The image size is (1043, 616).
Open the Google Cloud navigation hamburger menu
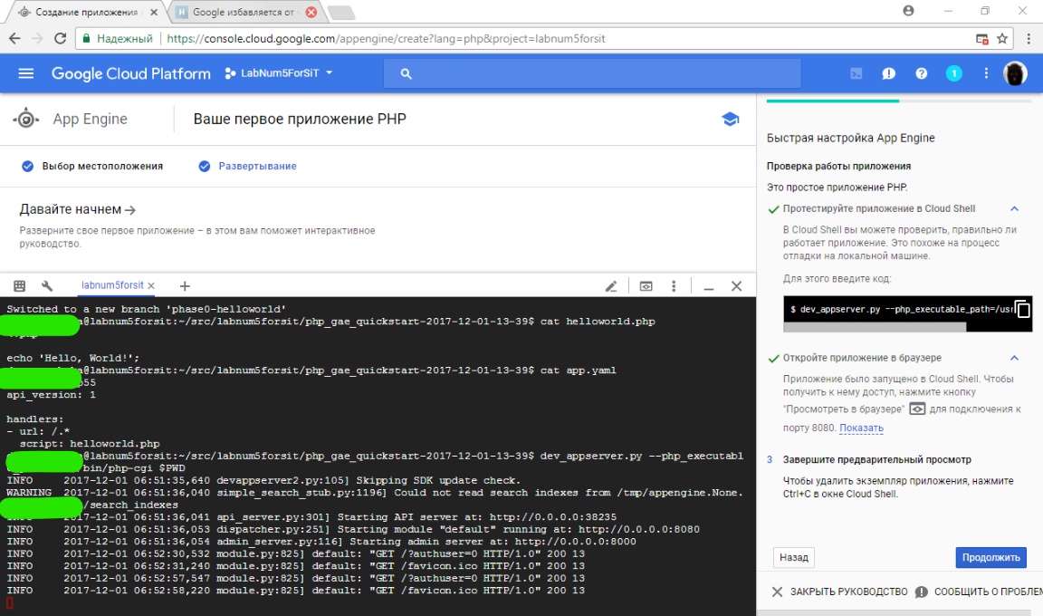[26, 73]
